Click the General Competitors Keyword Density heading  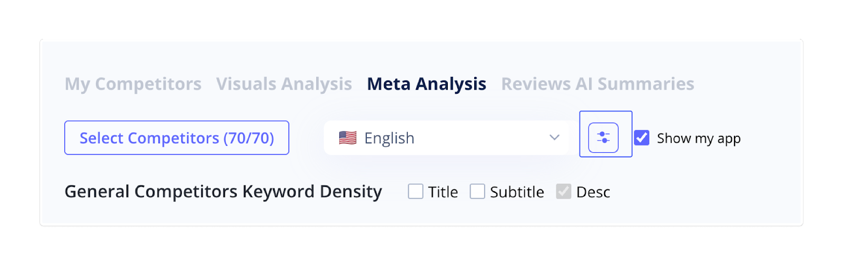coord(223,192)
